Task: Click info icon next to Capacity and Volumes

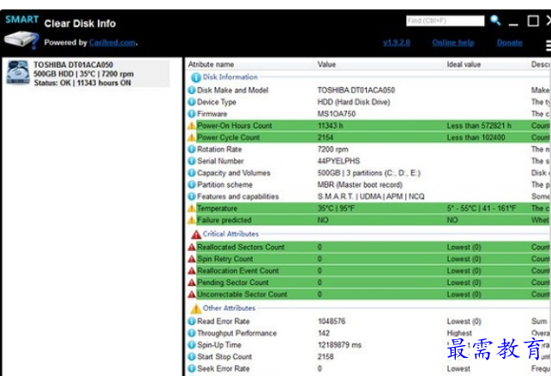Action: point(192,173)
